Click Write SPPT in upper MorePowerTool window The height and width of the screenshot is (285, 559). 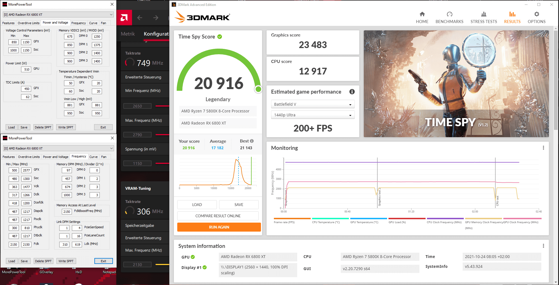(x=66, y=127)
